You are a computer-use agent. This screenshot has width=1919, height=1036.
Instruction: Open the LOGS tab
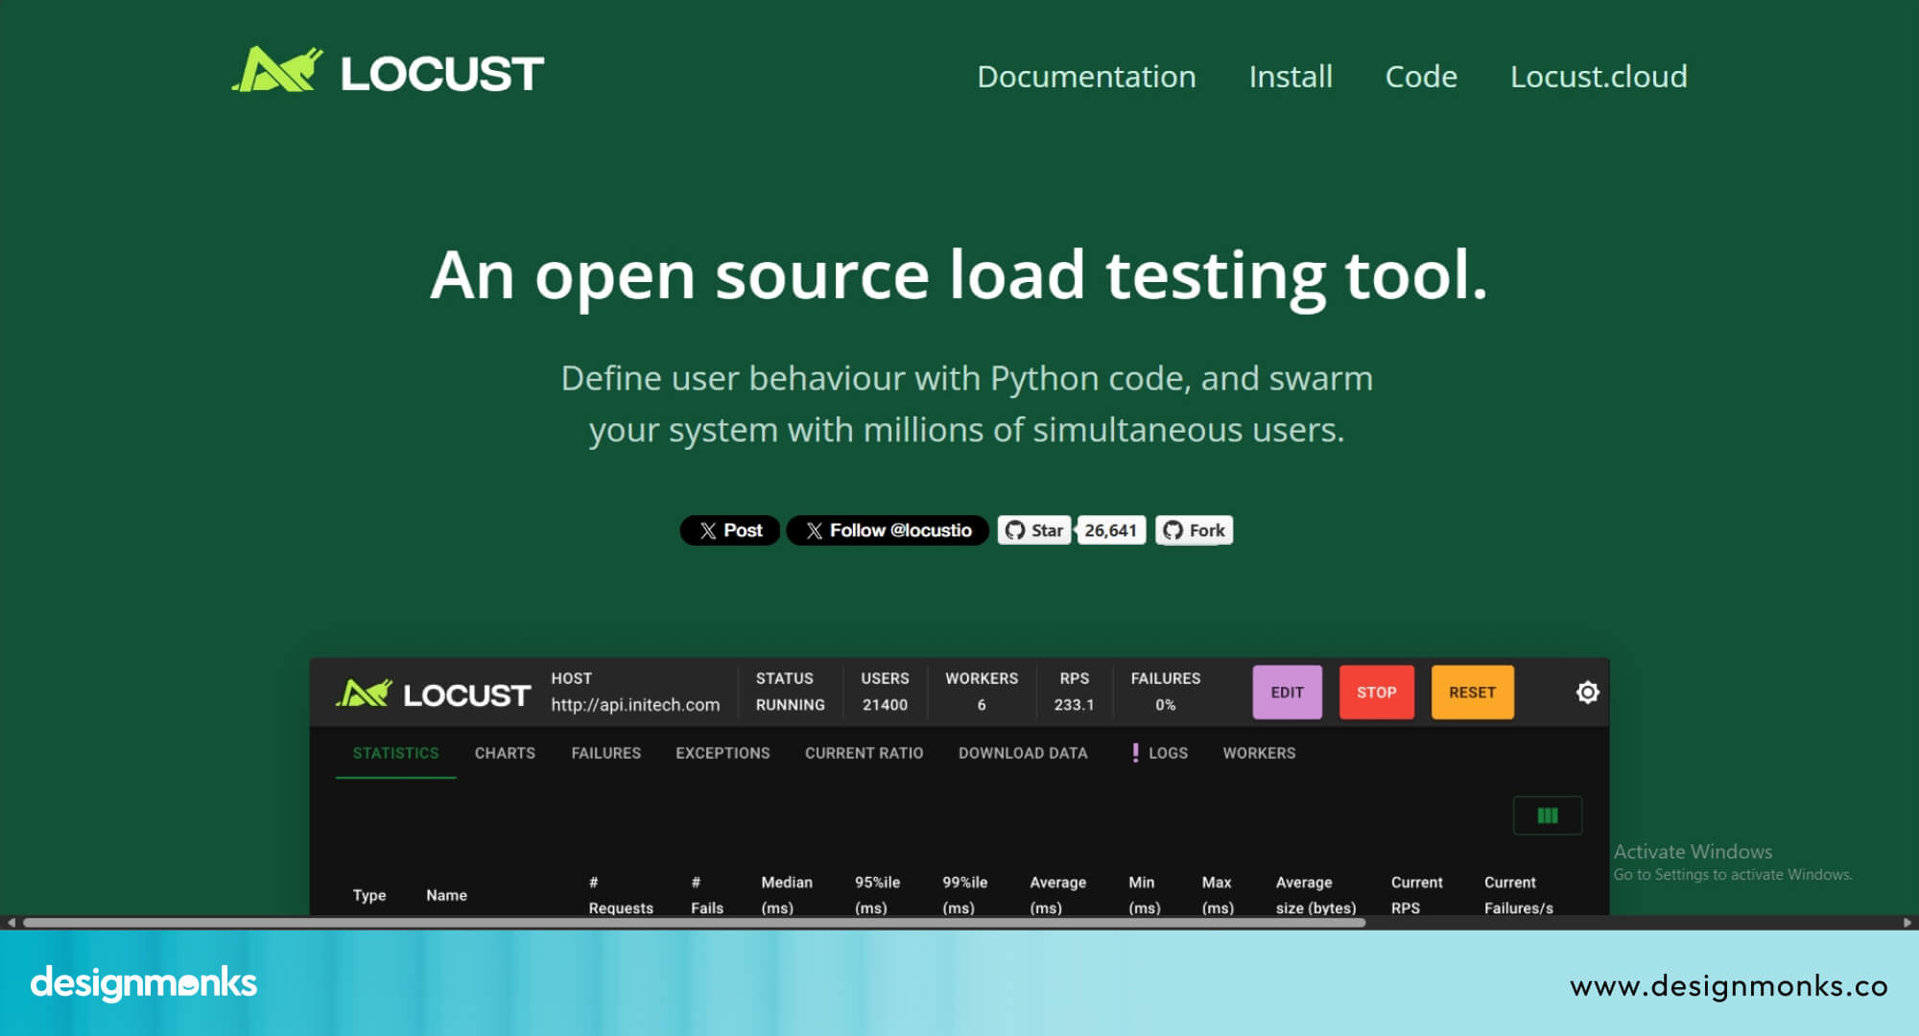[x=1160, y=753]
